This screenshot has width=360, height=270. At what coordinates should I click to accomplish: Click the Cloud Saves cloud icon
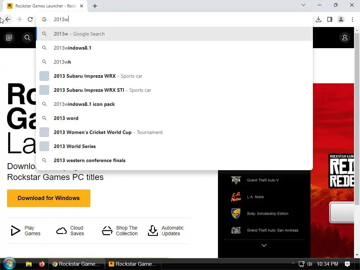point(61,231)
